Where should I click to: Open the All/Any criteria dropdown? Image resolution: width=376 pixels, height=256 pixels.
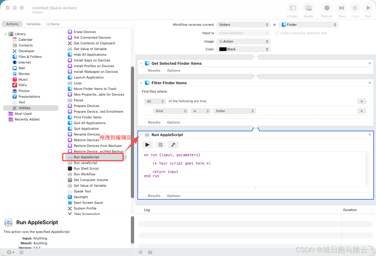155,101
